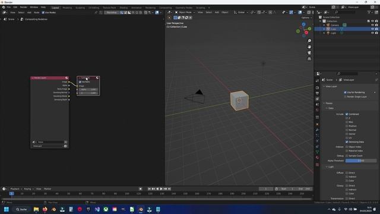380x214 pixels.
Task: Open the Tool properties tab icon
Action: tap(317, 81)
